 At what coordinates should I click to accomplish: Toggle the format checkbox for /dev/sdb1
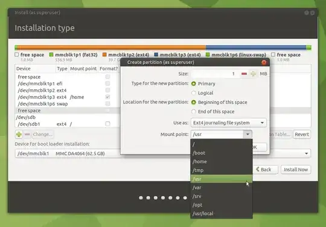pyautogui.click(x=107, y=124)
